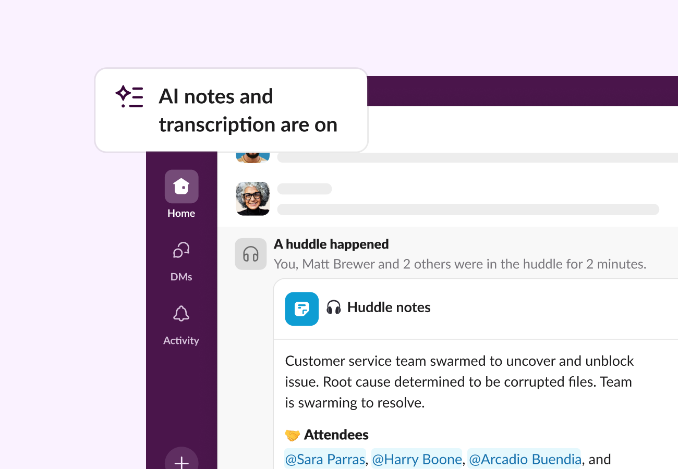Screen dimensions: 678x469
Task: Click the Home label under the house icon
Action: coord(181,213)
